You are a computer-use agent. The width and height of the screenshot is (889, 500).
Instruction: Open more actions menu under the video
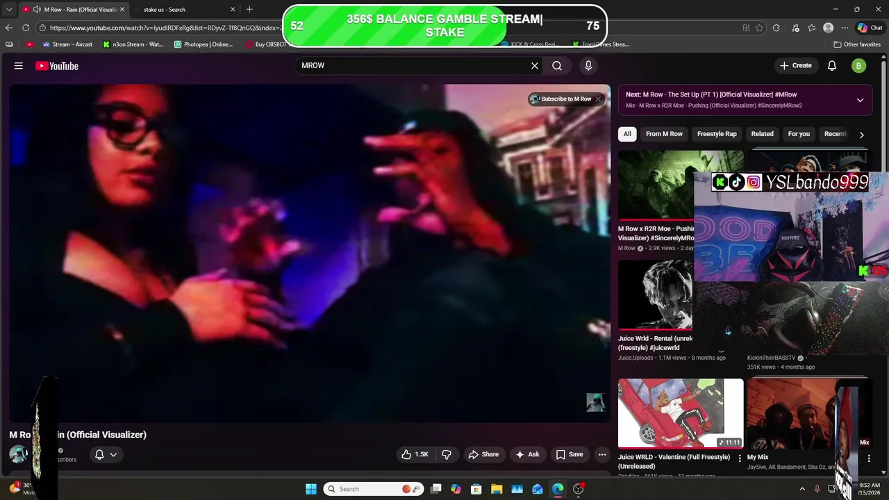coord(602,454)
